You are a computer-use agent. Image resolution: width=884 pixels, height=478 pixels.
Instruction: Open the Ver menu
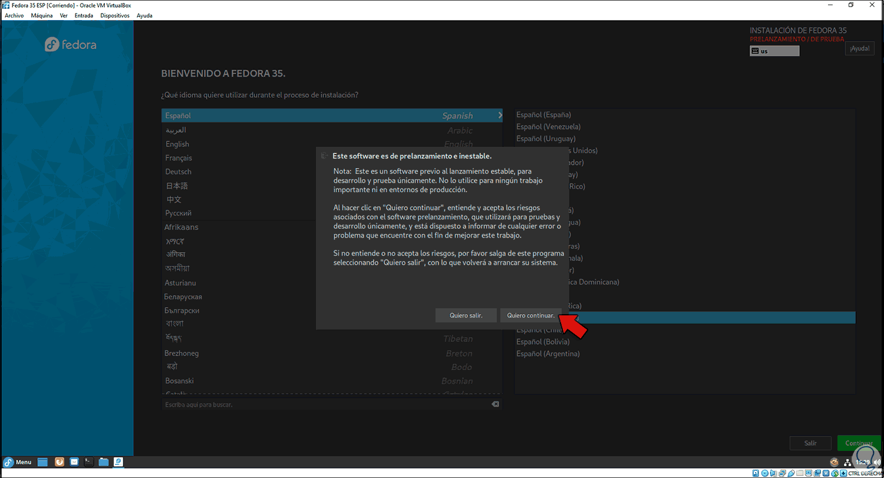click(x=64, y=15)
